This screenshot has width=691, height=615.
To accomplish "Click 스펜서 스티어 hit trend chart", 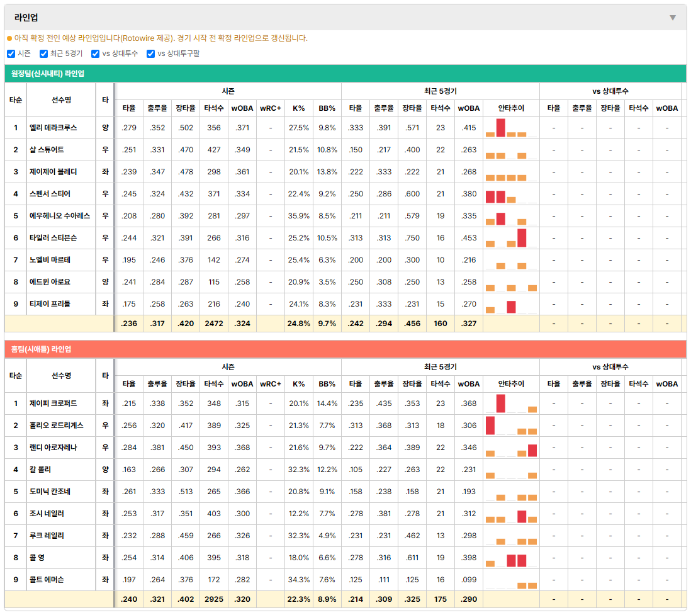I will click(x=511, y=194).
